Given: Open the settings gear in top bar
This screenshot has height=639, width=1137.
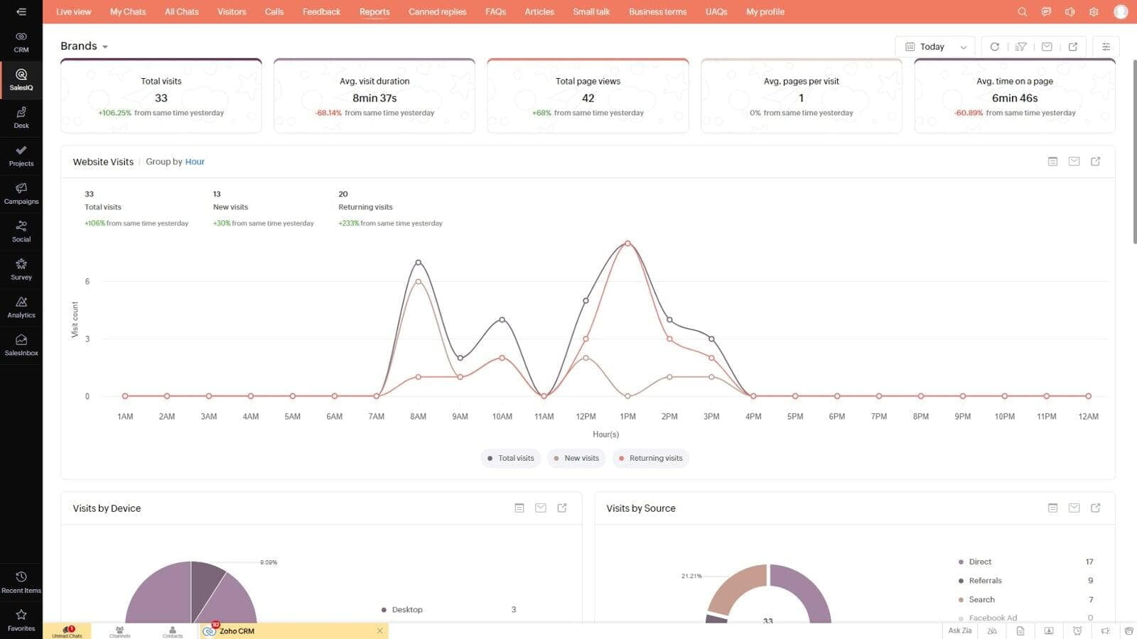Looking at the screenshot, I should [1094, 12].
